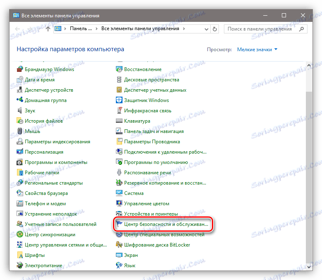322x280 pixels.
Task: Open Устранение неполадок link
Action: pos(51,214)
